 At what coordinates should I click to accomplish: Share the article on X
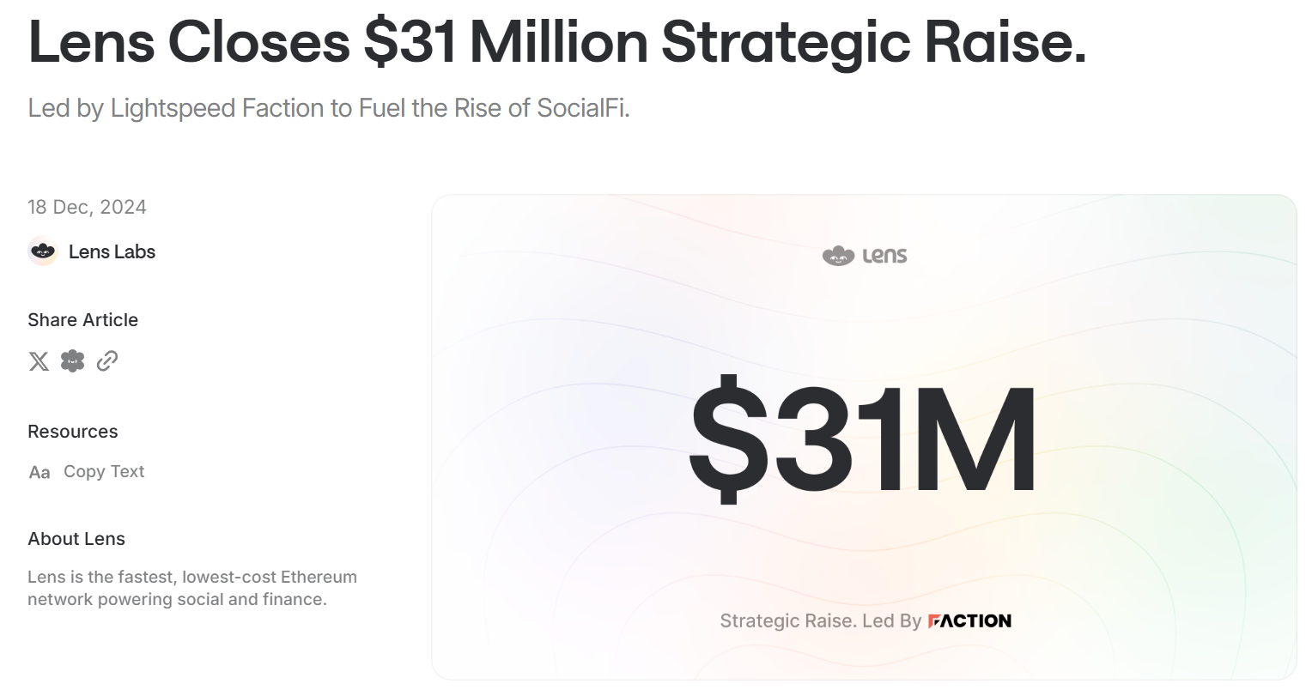tap(39, 361)
